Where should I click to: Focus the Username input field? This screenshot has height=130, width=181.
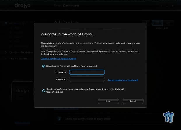(x=87, y=72)
